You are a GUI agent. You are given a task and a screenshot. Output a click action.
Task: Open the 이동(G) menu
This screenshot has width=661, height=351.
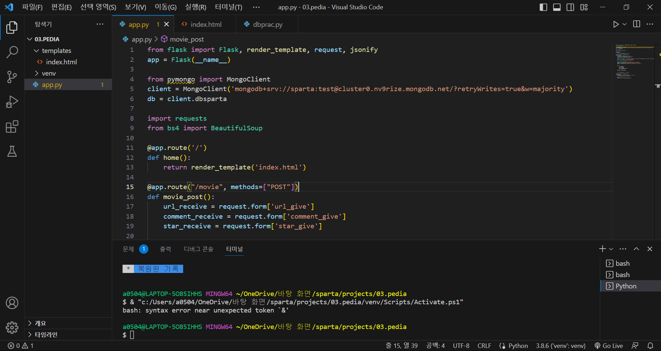pyautogui.click(x=166, y=7)
